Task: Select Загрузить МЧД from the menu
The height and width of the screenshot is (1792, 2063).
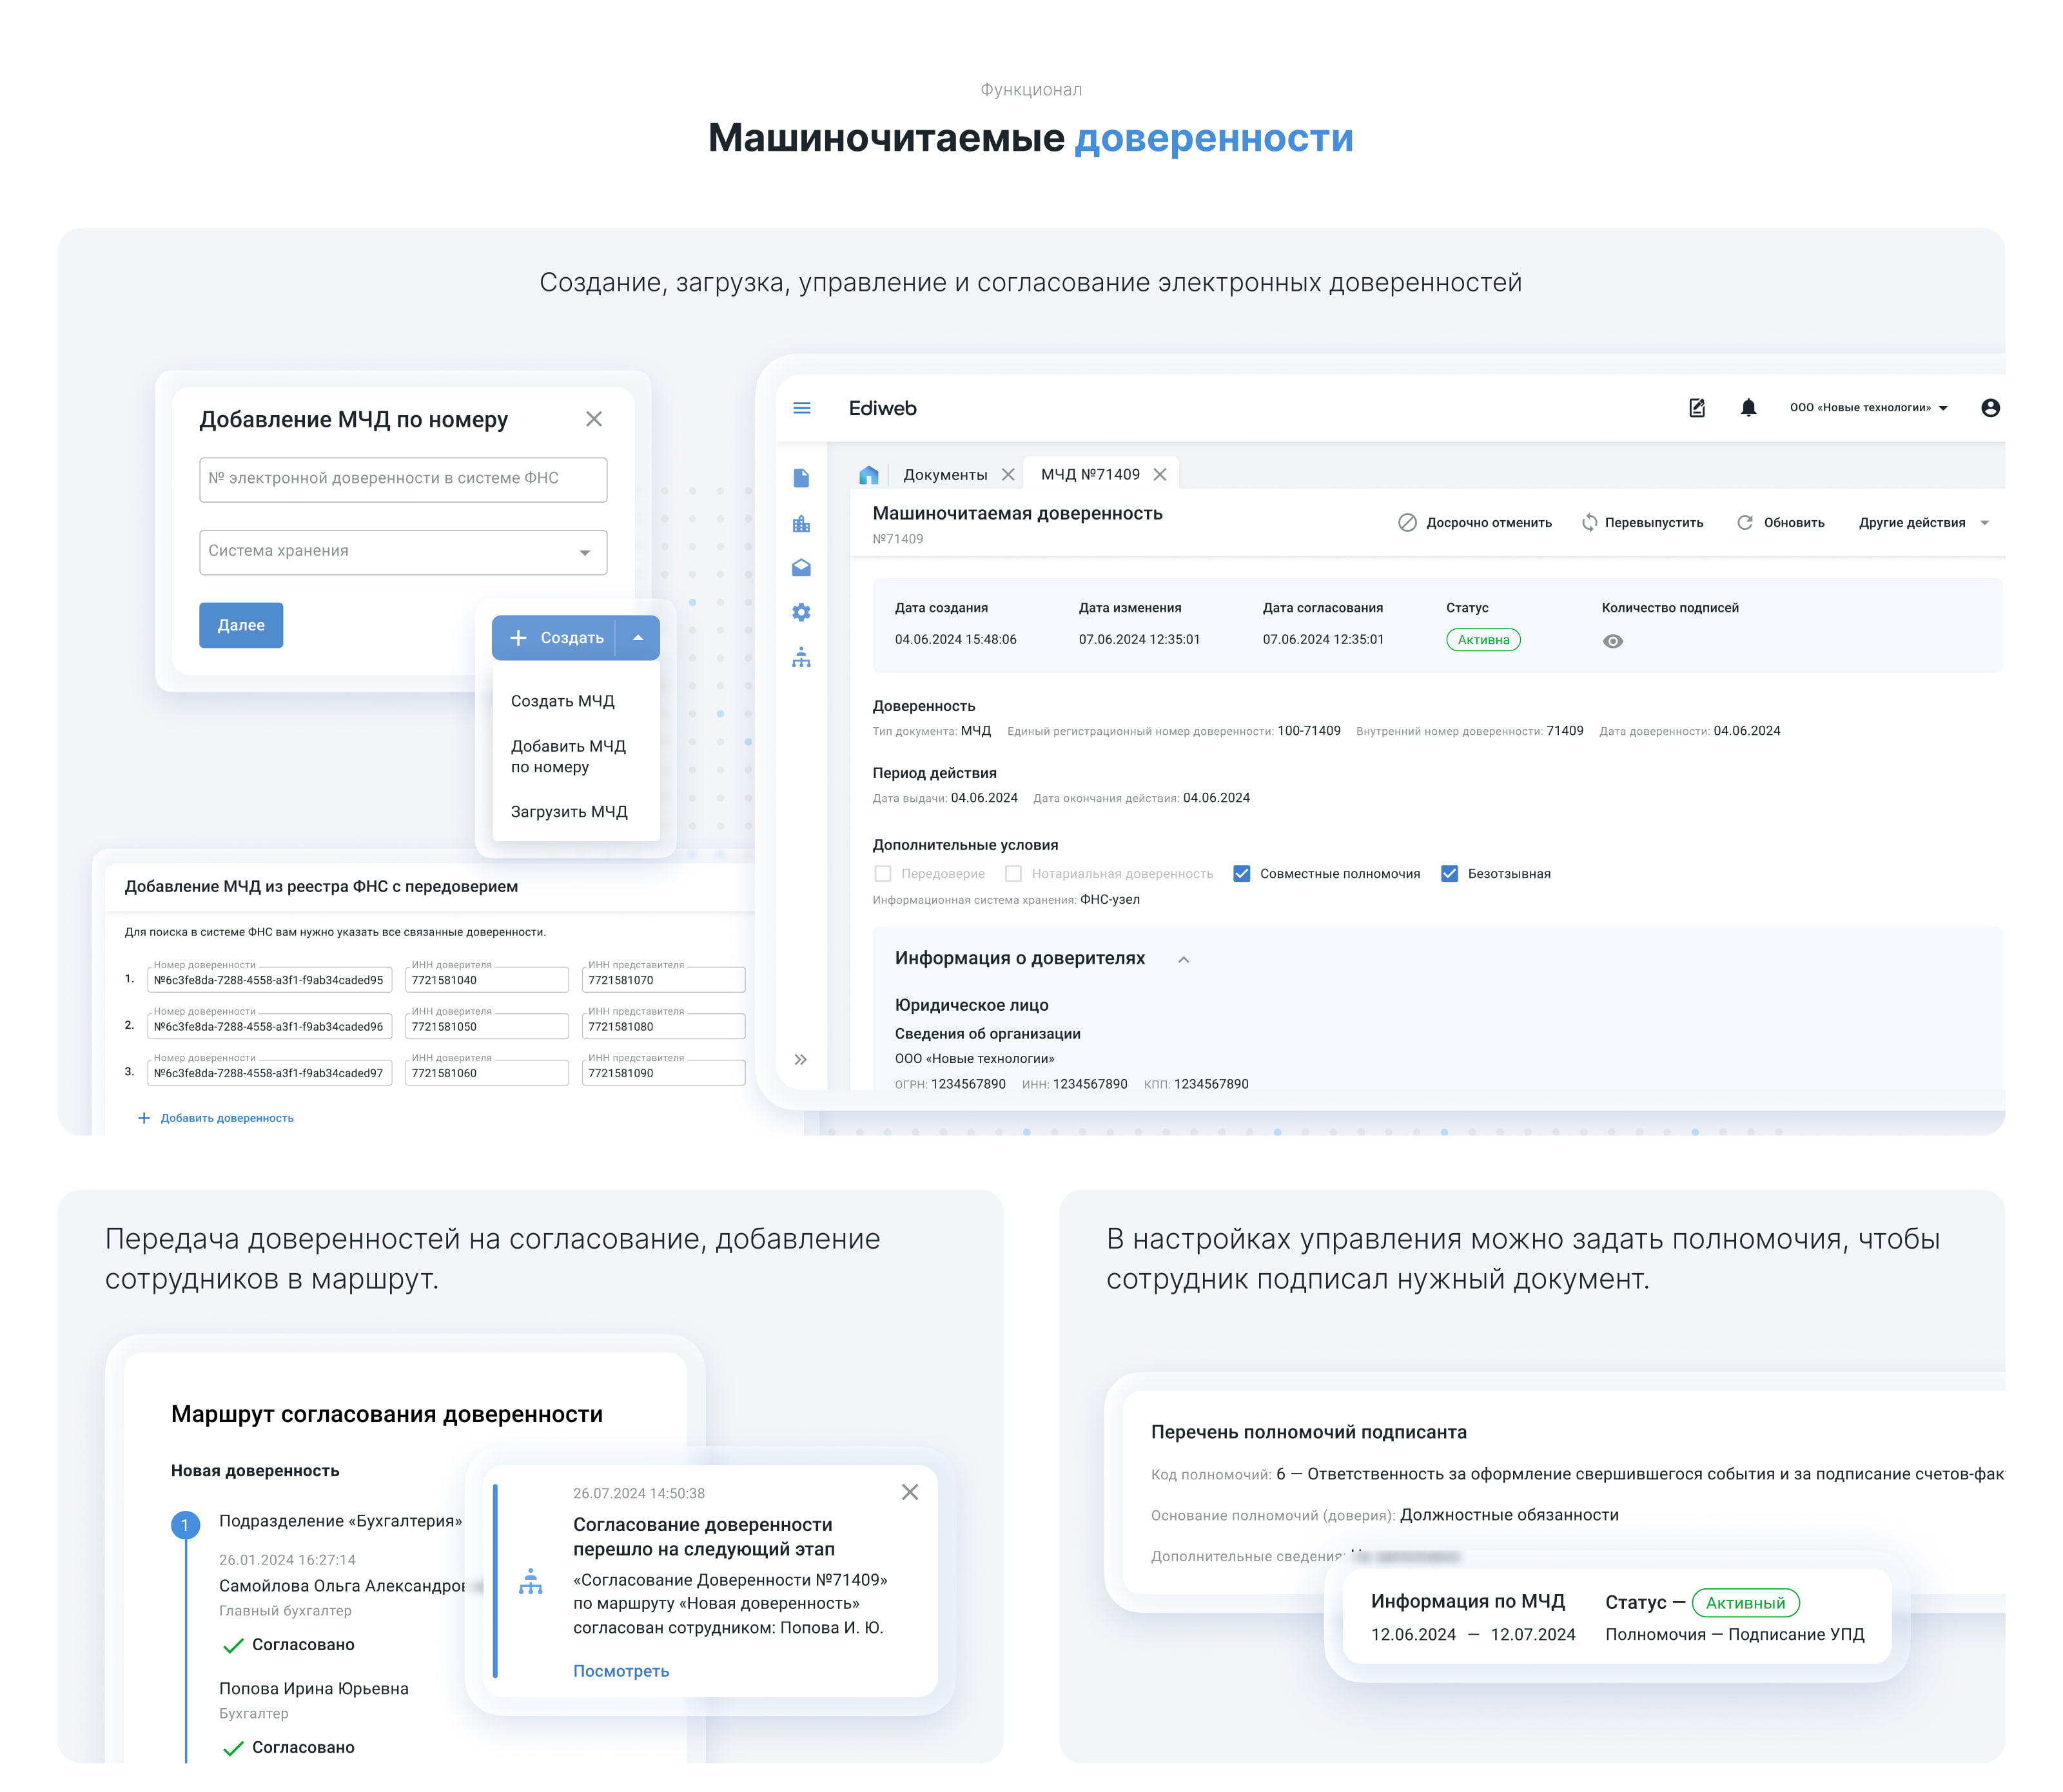Action: (569, 812)
